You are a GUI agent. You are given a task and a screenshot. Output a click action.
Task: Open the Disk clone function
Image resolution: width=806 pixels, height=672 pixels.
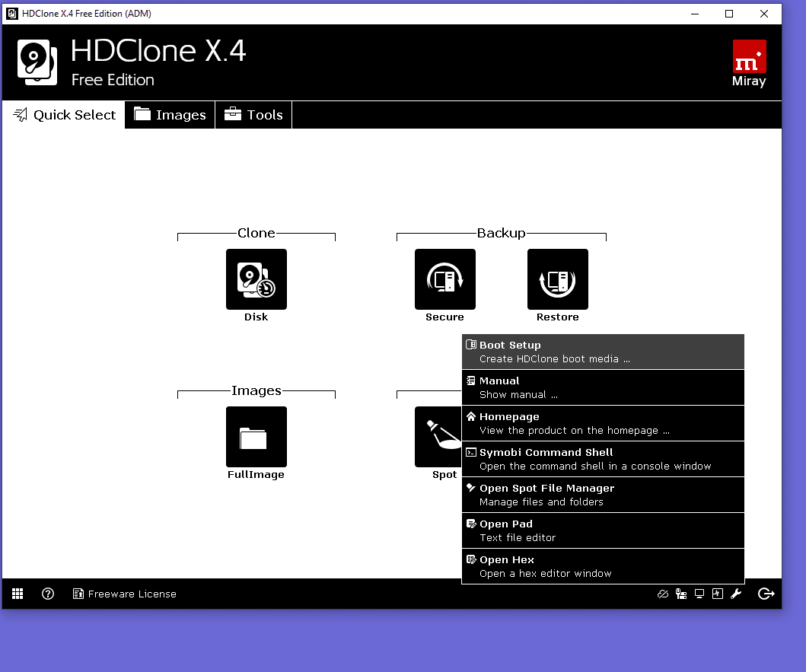coord(256,279)
